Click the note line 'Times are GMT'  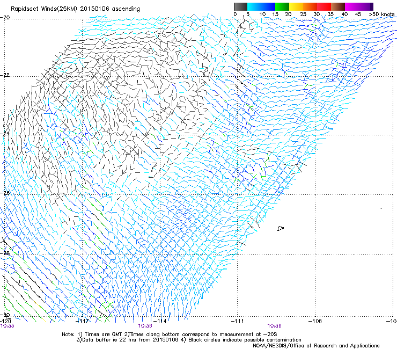coord(170,335)
